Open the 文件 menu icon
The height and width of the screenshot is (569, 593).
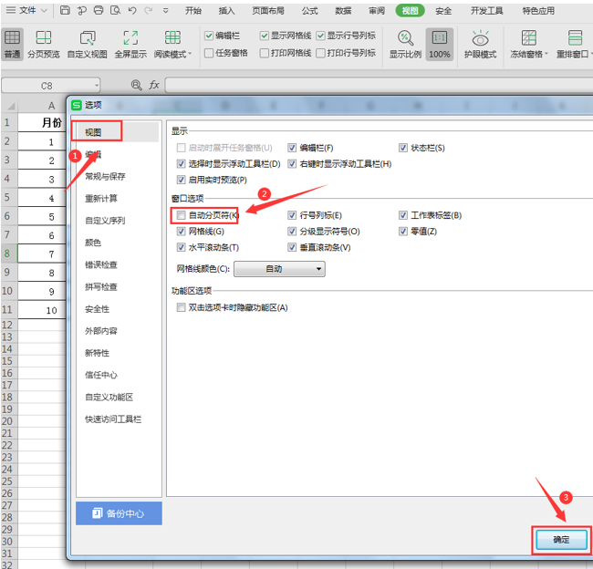[x=11, y=10]
